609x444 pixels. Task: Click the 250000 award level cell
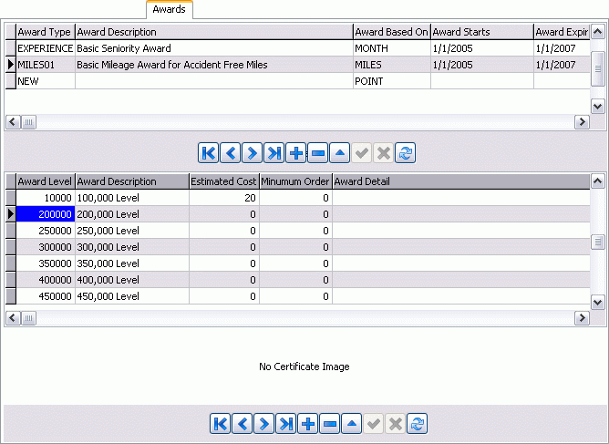[45, 231]
